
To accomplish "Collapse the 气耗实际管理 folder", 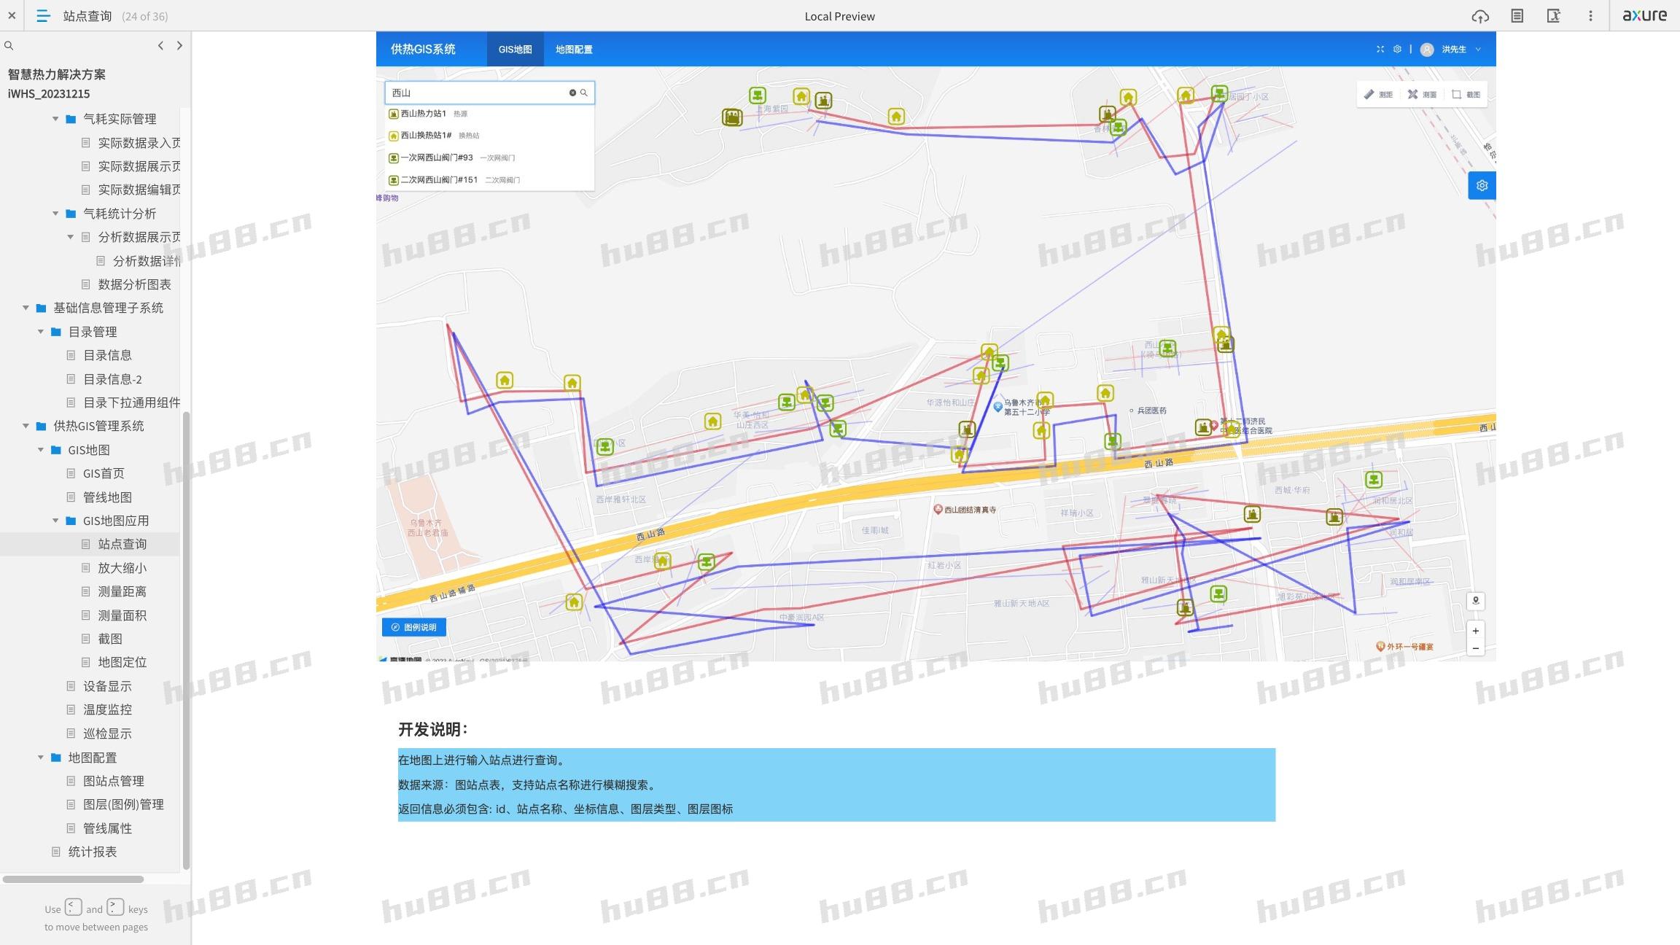I will pyautogui.click(x=55, y=119).
